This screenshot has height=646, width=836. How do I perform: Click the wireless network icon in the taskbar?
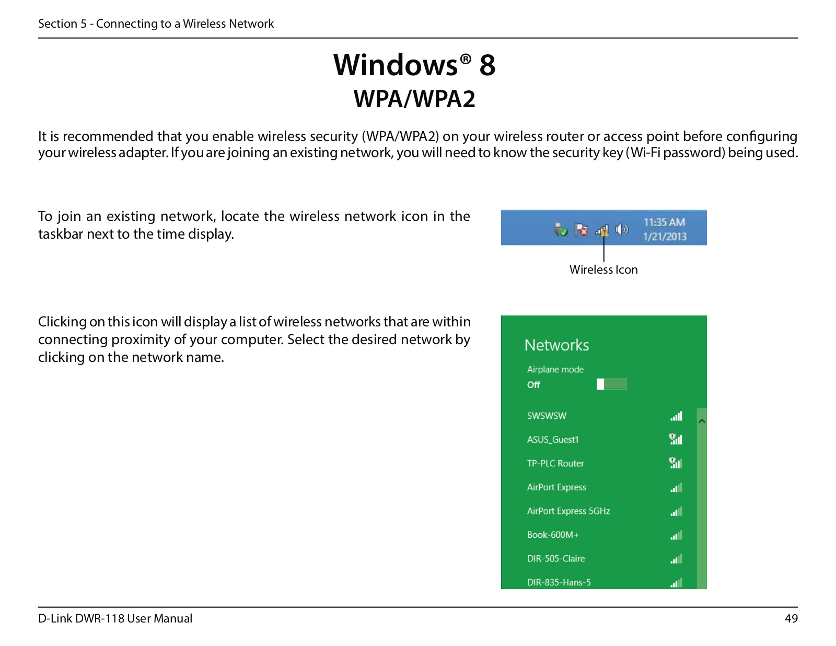point(602,230)
